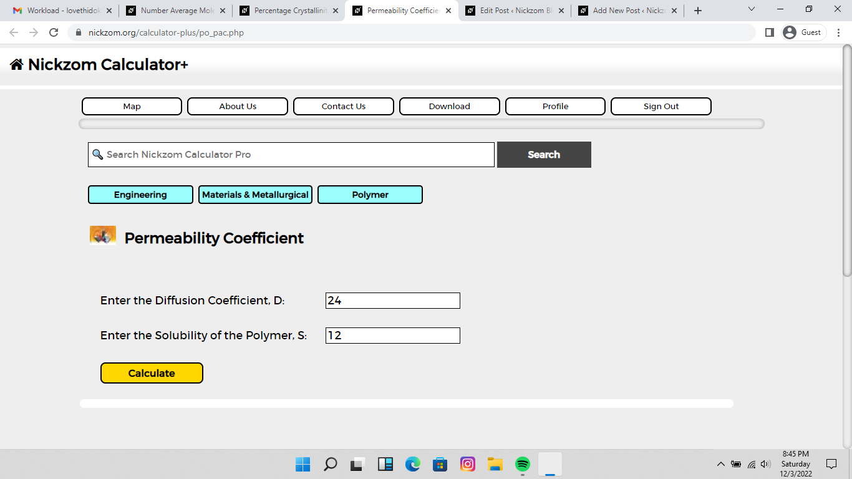Open the side panel icon in Chrome
Screen dimensions: 852x479
[770, 32]
